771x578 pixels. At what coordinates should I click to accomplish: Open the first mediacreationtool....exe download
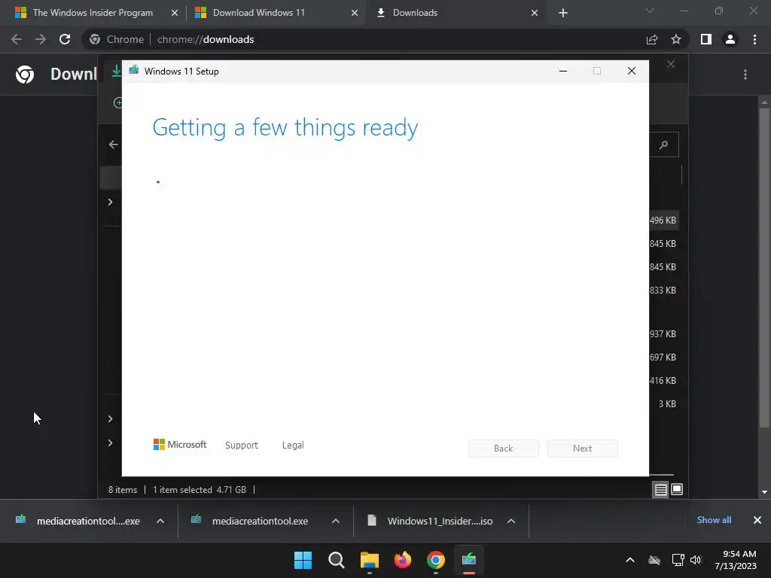click(78, 521)
